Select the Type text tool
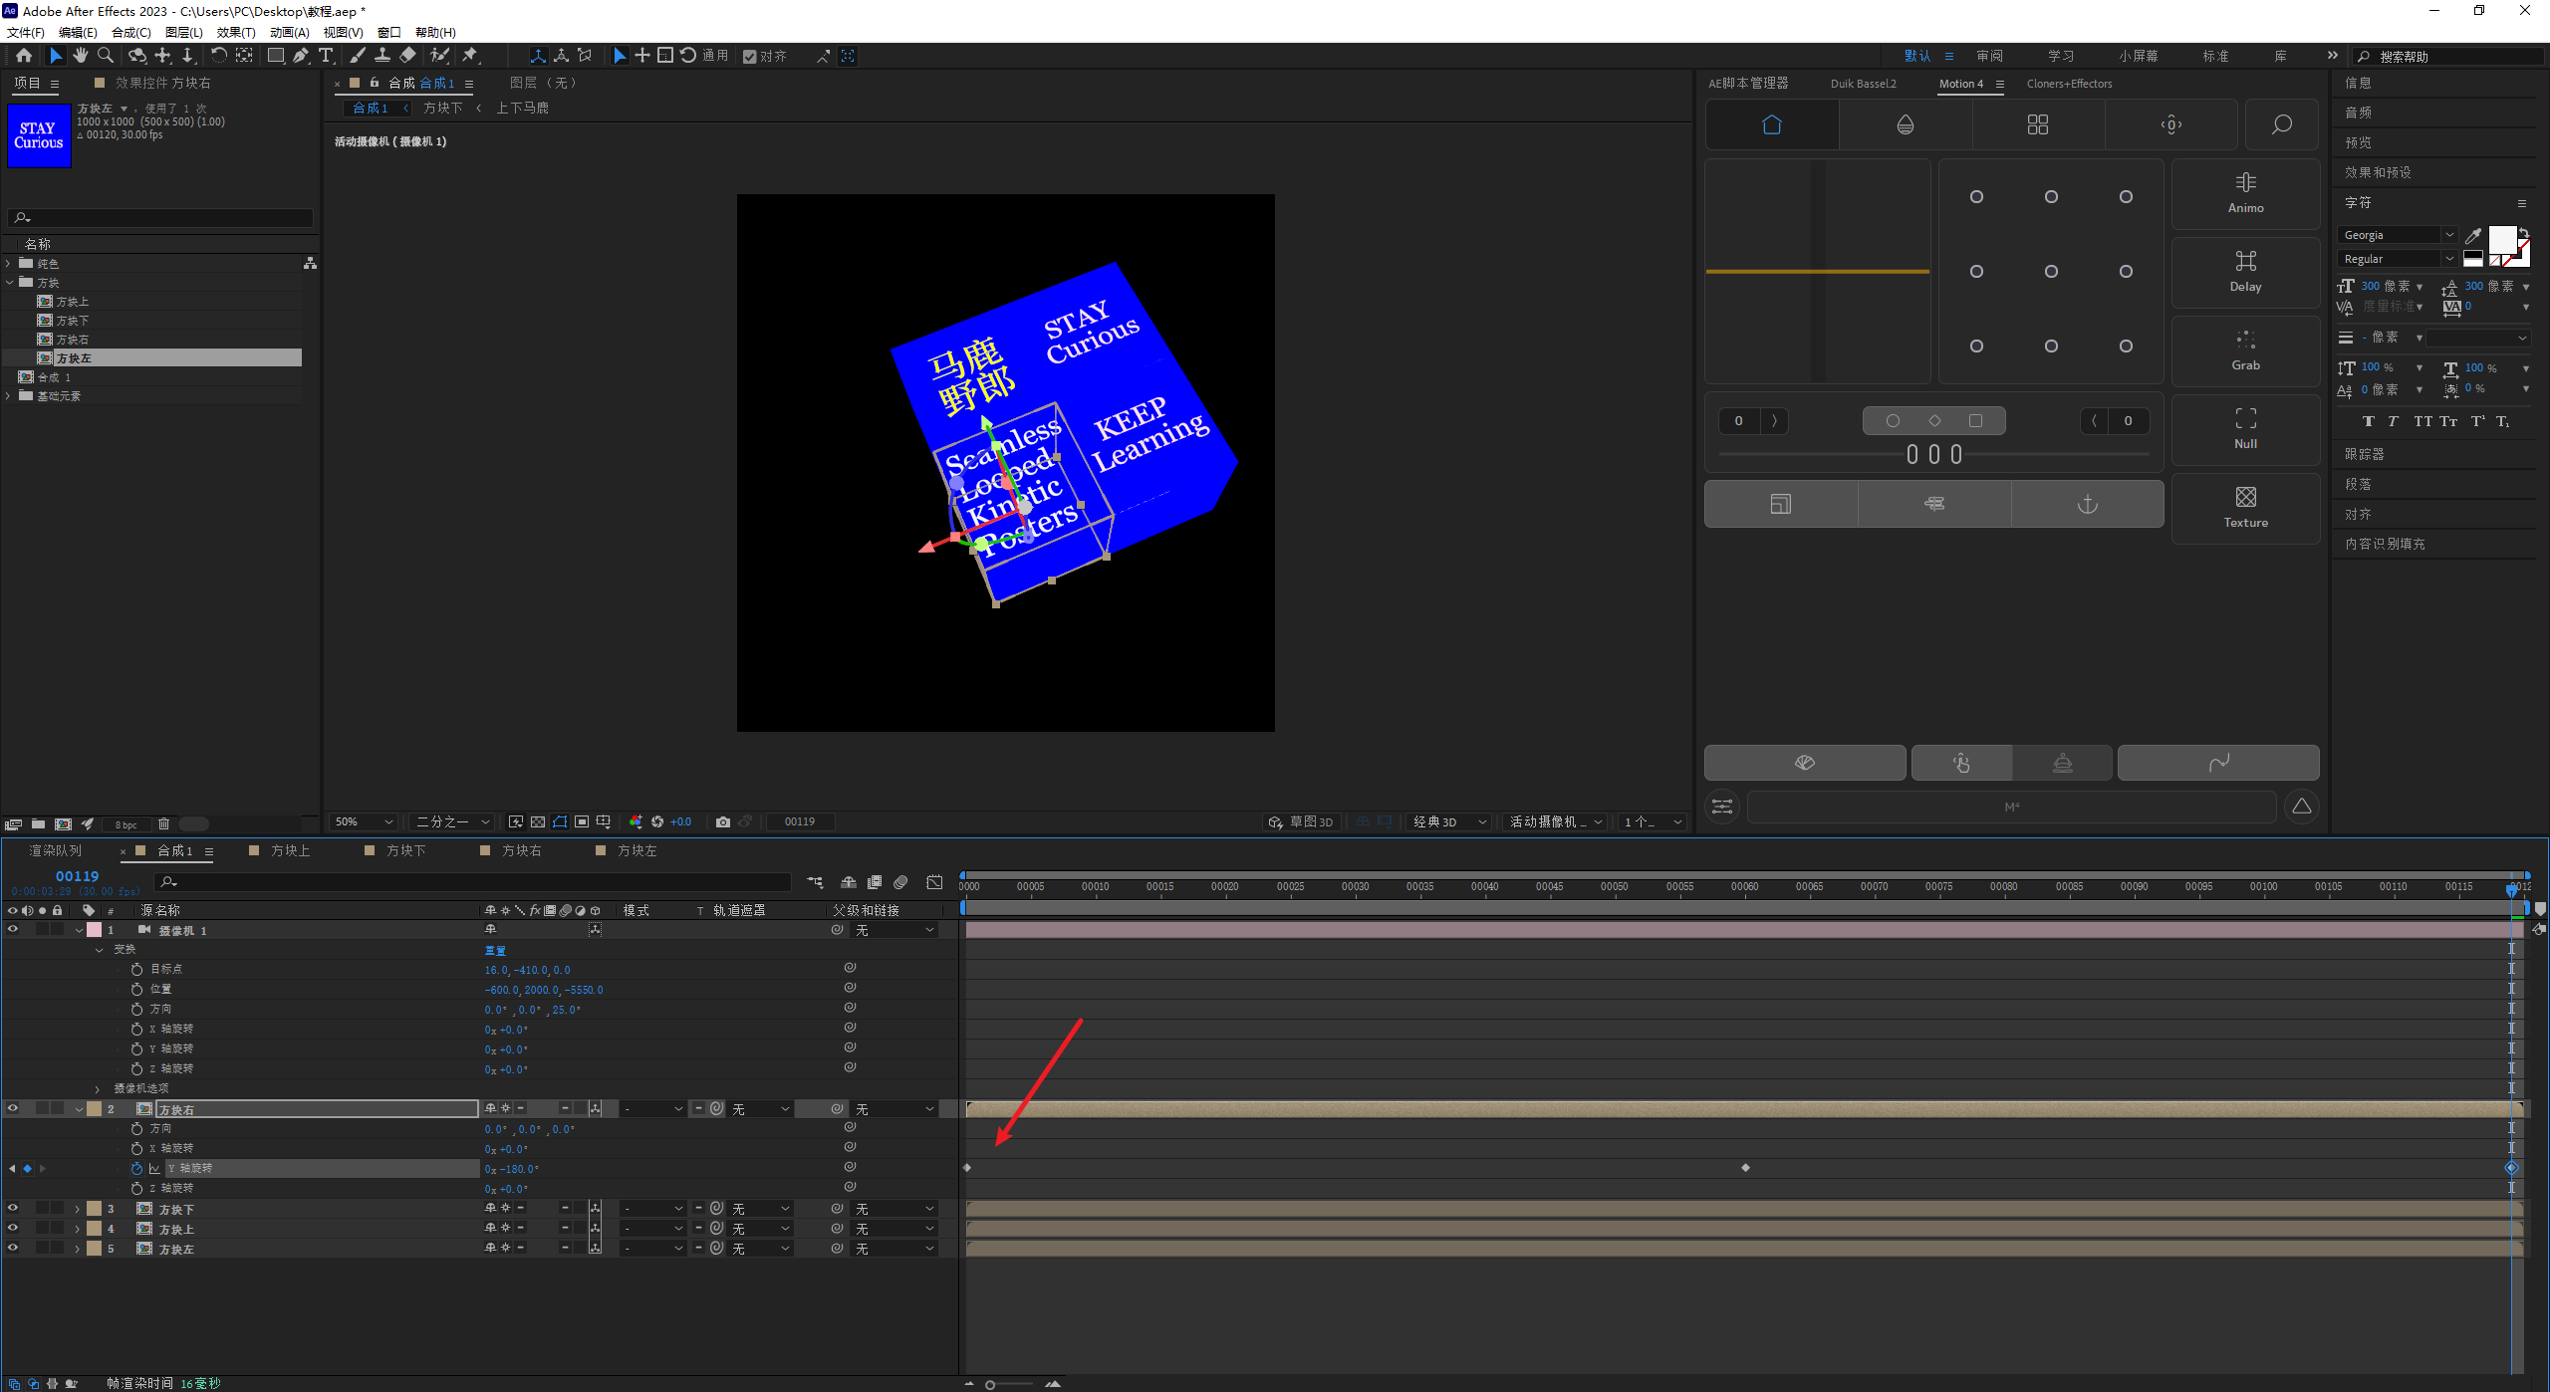This screenshot has height=1392, width=2550. [x=326, y=56]
